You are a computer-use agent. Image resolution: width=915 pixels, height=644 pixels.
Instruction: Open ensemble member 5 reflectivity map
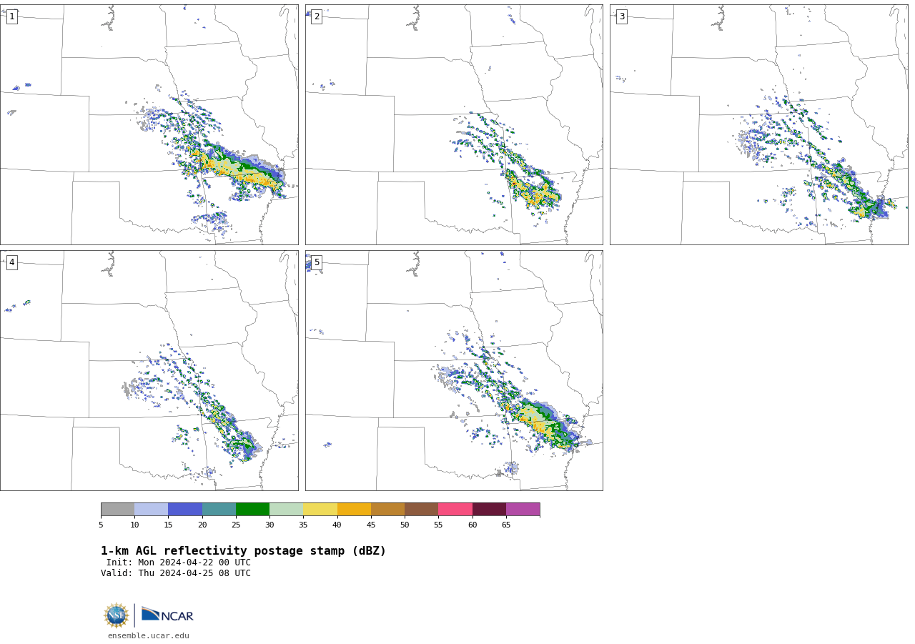pyautogui.click(x=454, y=370)
